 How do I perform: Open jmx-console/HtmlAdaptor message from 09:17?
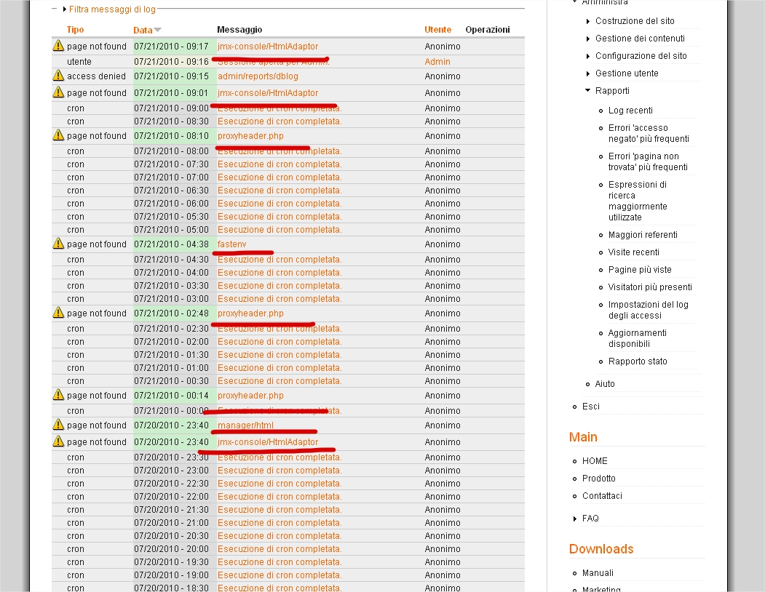pos(268,47)
